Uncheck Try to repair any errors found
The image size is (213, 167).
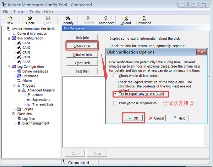pos(115,94)
